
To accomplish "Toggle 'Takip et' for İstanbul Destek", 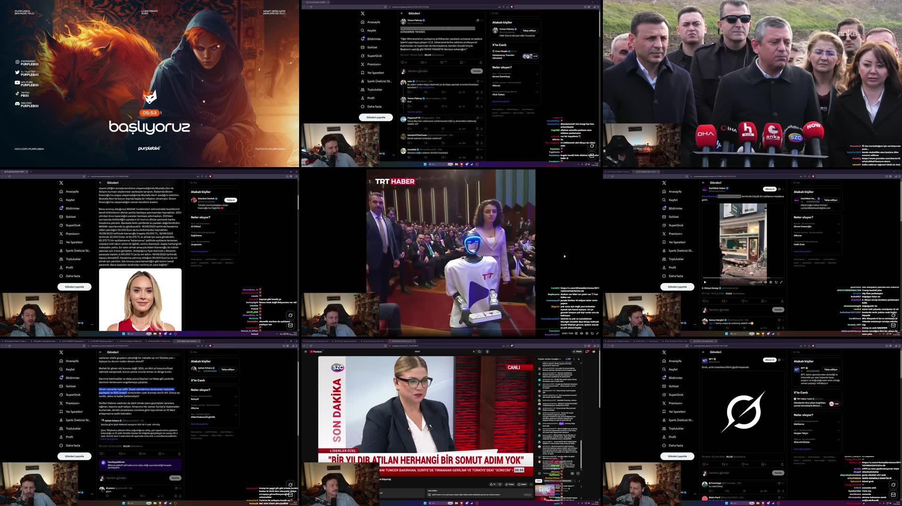I will 230,200.
